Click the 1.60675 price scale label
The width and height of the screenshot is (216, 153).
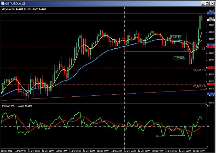[x=210, y=103]
